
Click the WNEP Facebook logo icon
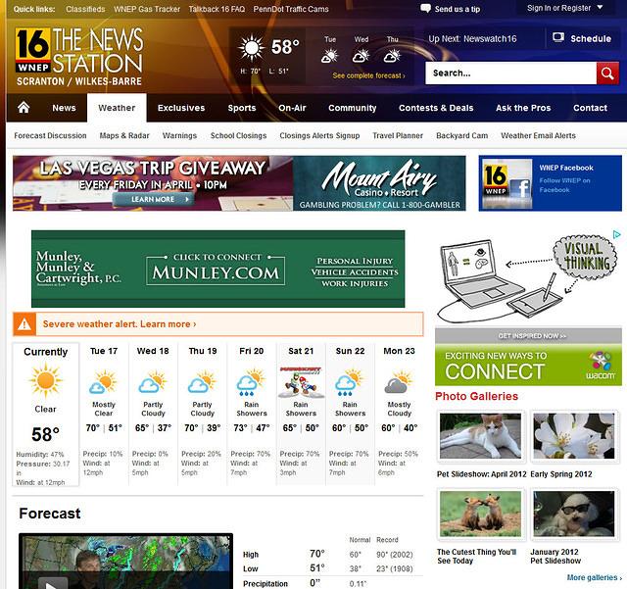[x=507, y=183]
